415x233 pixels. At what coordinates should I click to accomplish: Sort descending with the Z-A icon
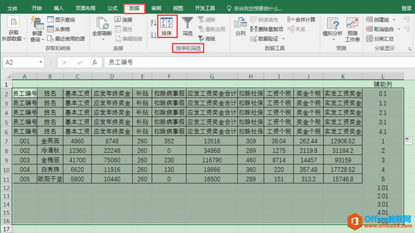click(x=153, y=35)
